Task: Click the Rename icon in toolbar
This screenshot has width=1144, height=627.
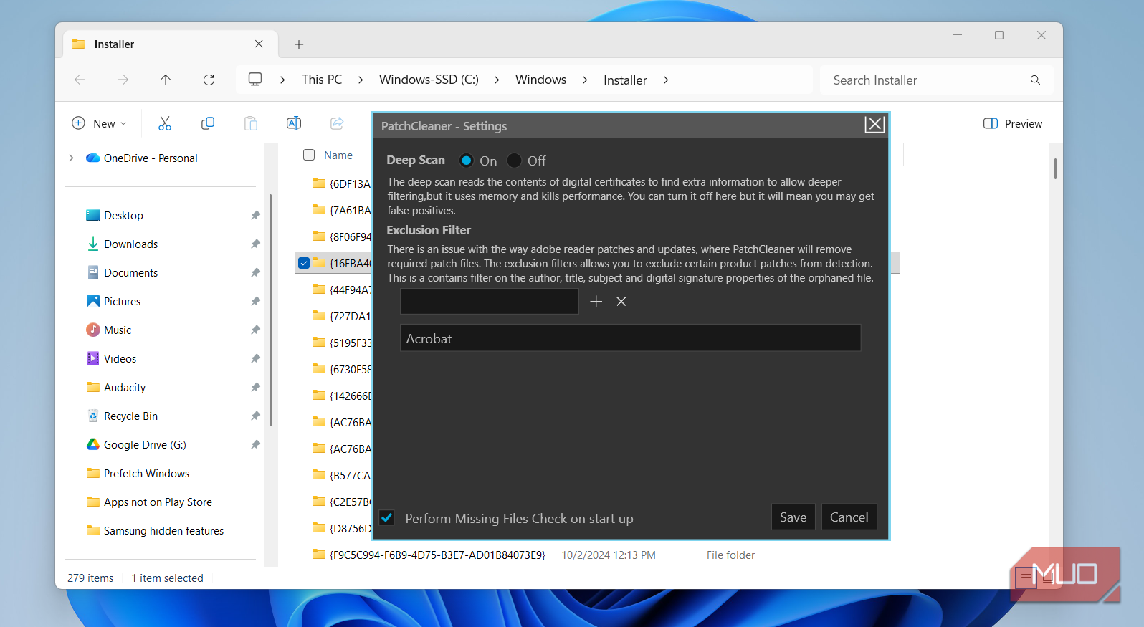Action: [294, 123]
